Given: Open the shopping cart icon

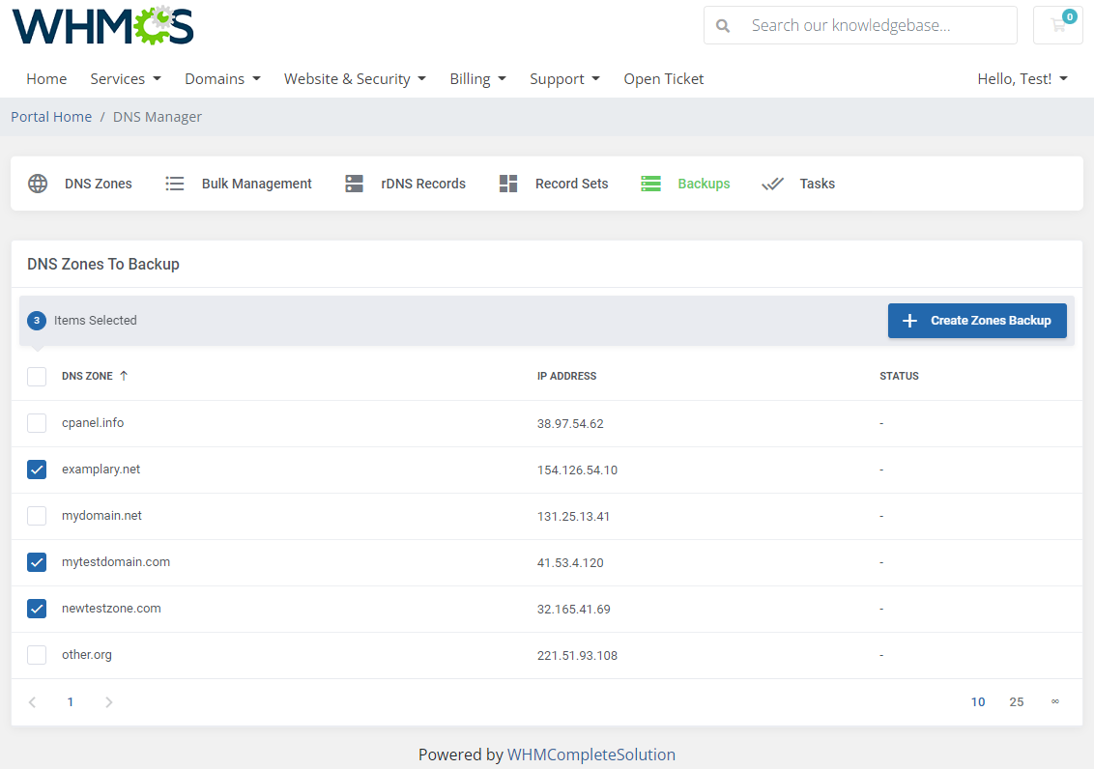Looking at the screenshot, I should coord(1057,26).
